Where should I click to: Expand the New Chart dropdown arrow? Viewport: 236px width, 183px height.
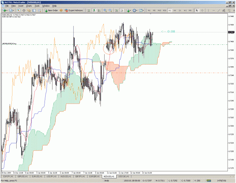click(7, 11)
